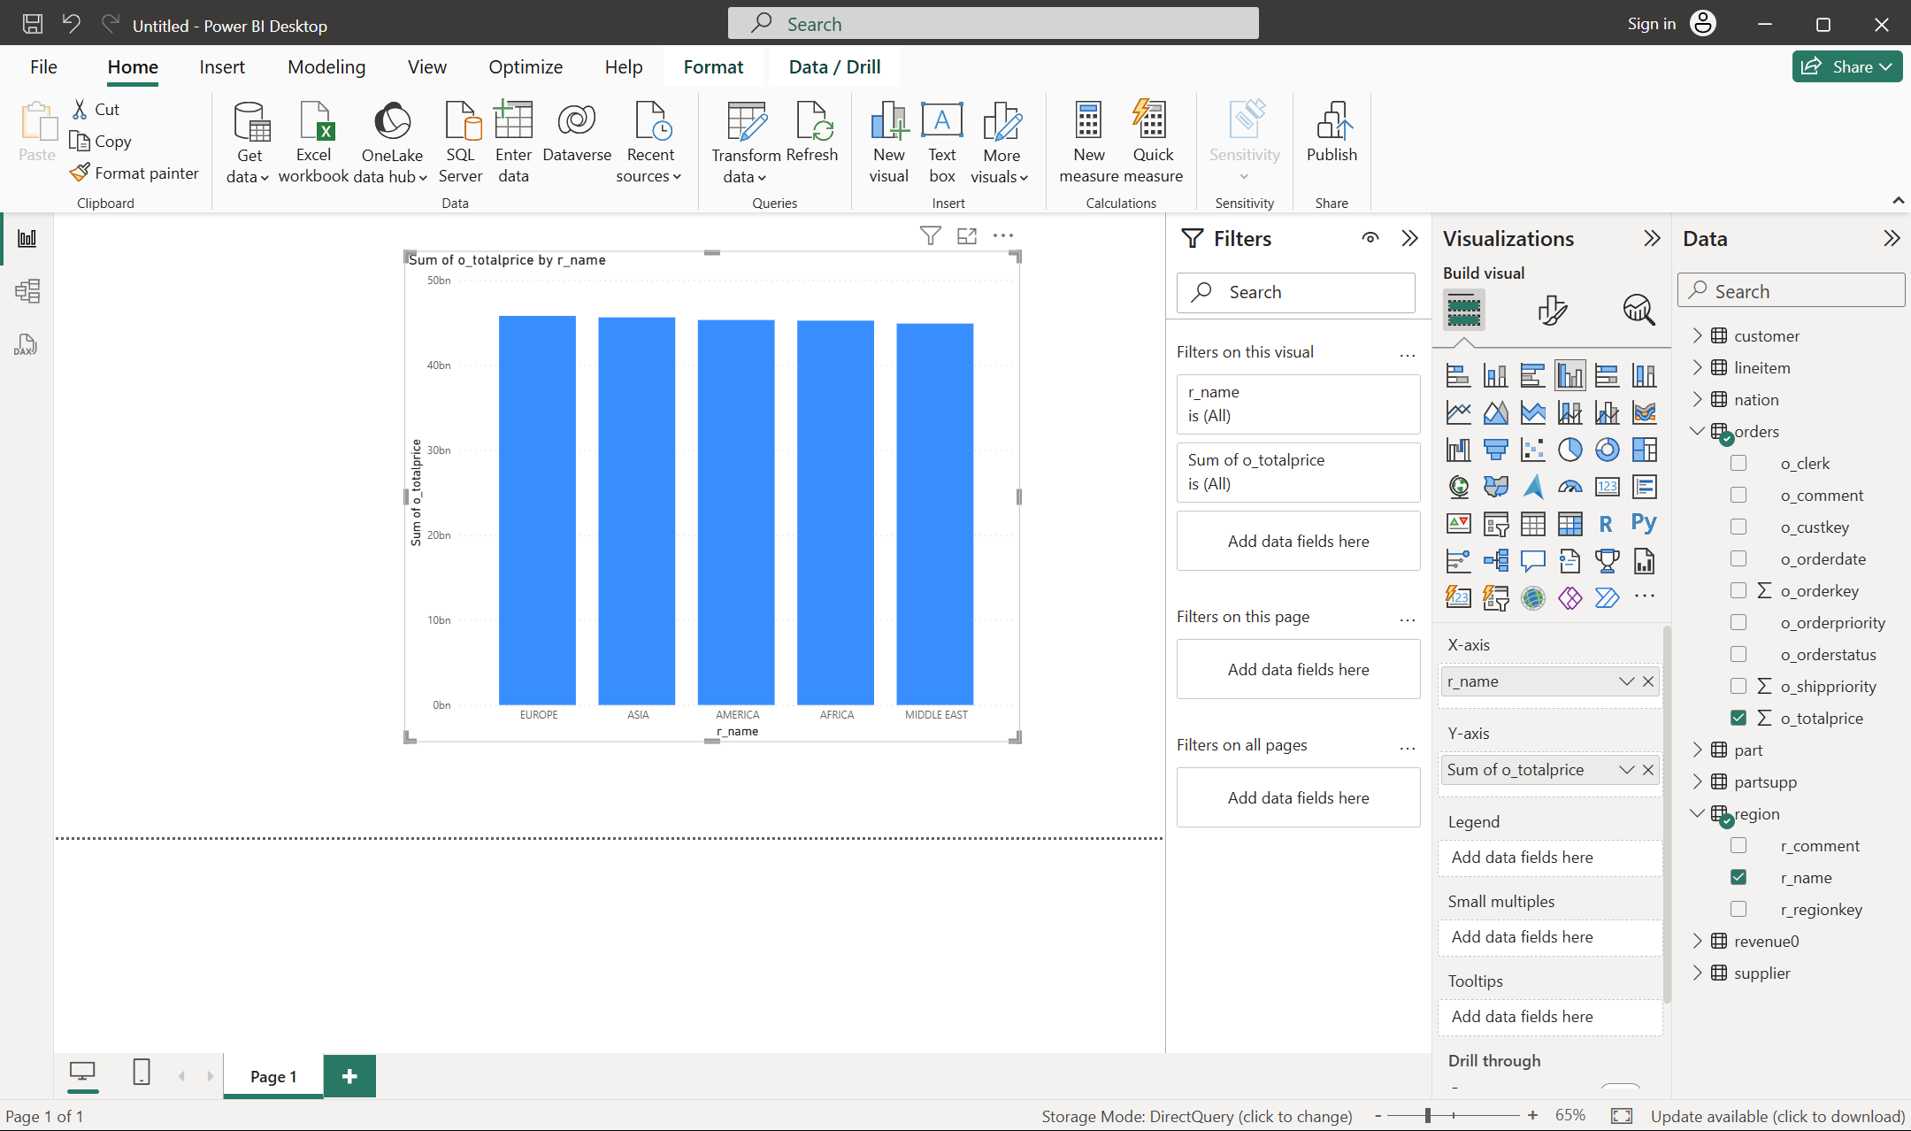Expand the customer table
The width and height of the screenshot is (1911, 1131).
tap(1697, 335)
